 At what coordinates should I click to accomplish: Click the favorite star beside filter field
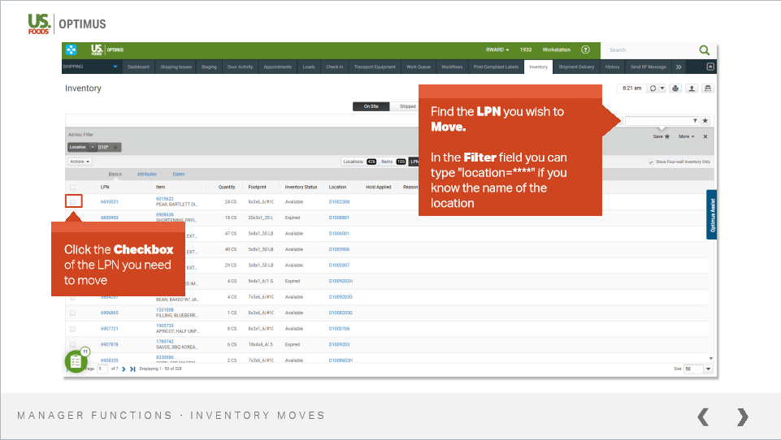[x=705, y=121]
